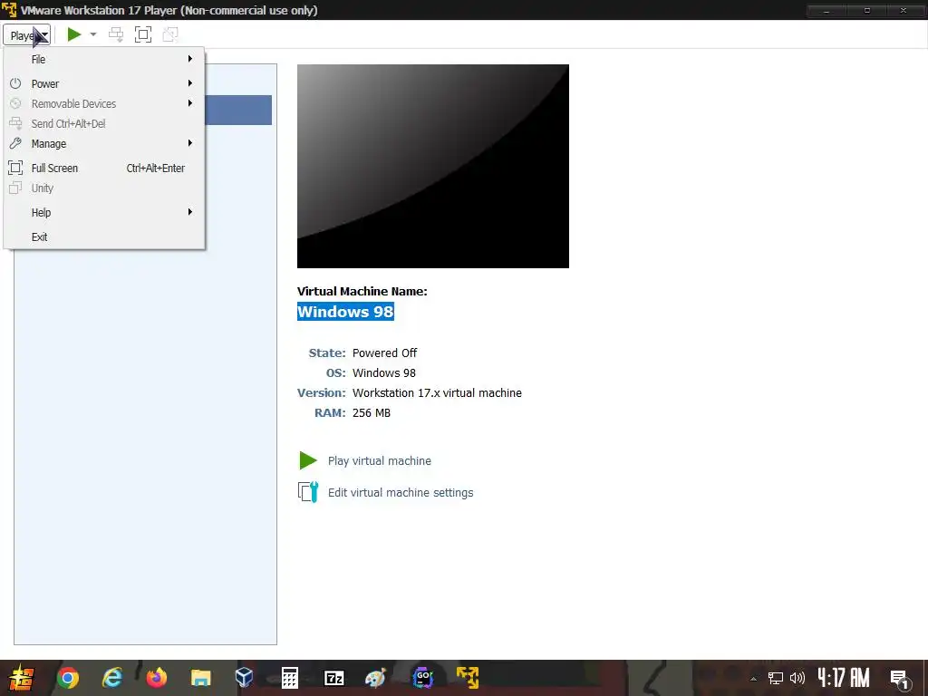Click the Player menu button
The width and height of the screenshot is (928, 696).
pyautogui.click(x=26, y=35)
